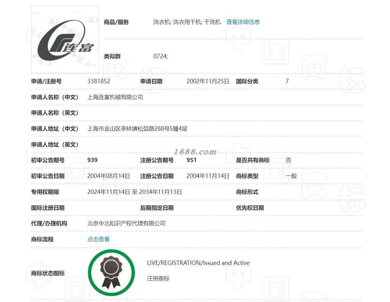Click the 连富 trademark logo image
Viewport: 390px width, 302px height.
65,39
